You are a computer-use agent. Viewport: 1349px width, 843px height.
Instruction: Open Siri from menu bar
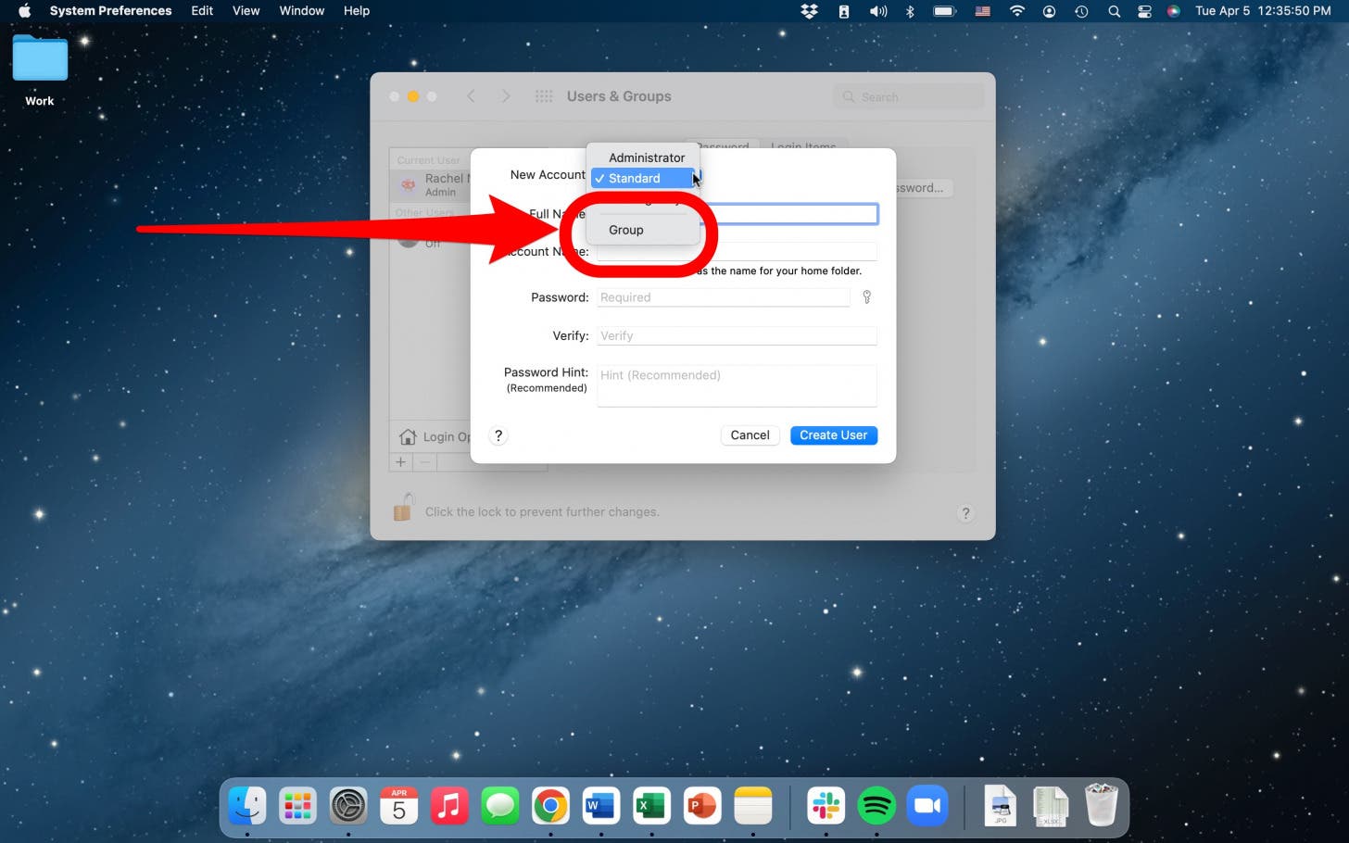coord(1174,11)
